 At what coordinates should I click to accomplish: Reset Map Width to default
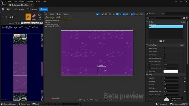pyautogui.click(x=185, y=78)
